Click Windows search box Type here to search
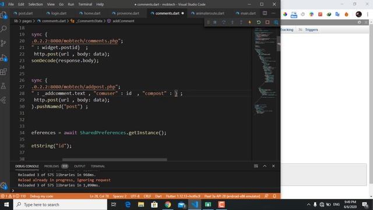Image resolution: width=373 pixels, height=210 pixels. [60, 205]
